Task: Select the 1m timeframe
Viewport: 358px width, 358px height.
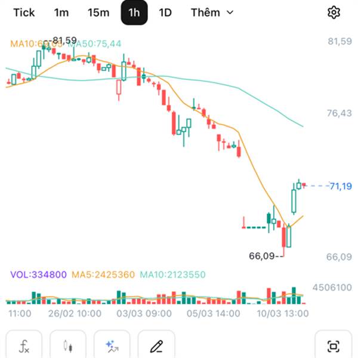Action: coord(61,13)
